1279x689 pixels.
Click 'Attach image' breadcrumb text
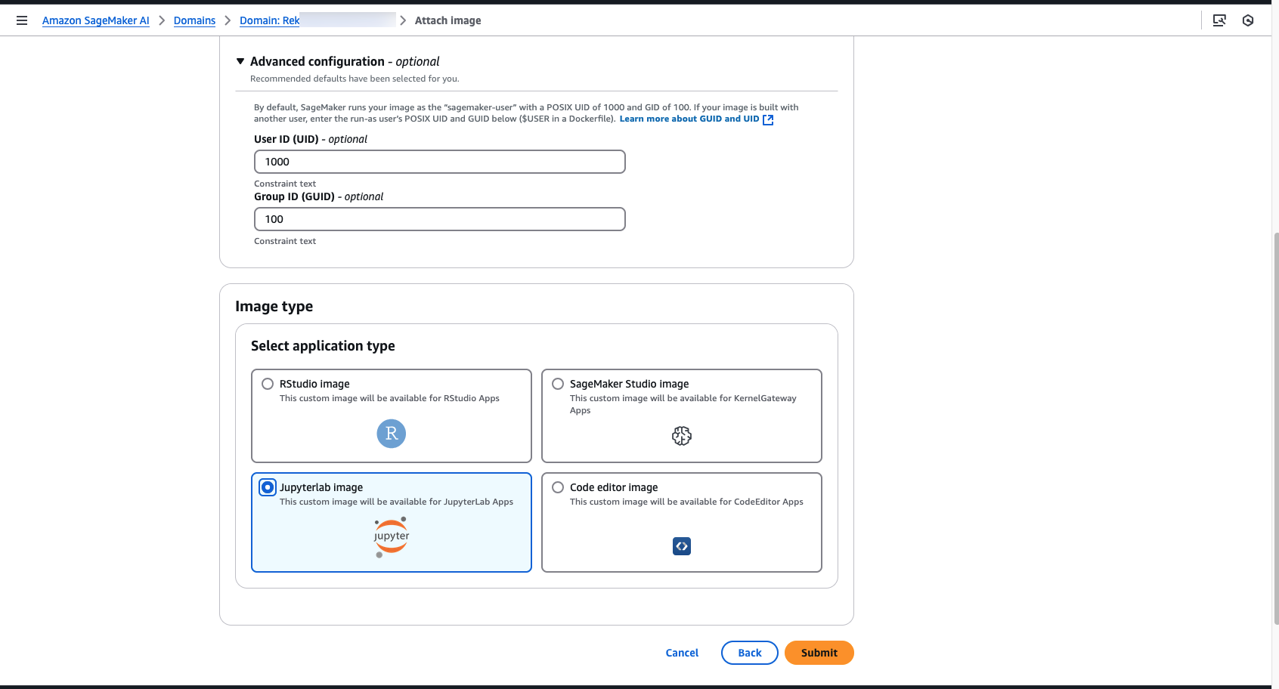[x=447, y=20]
